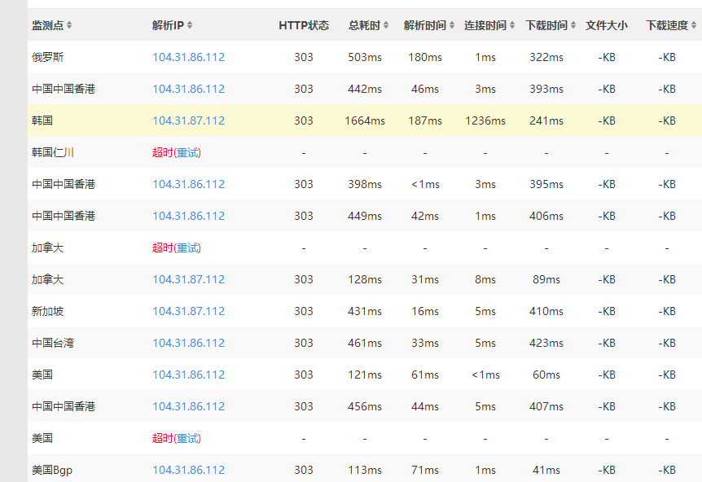Open the IP link in 新加坡 row

[188, 311]
